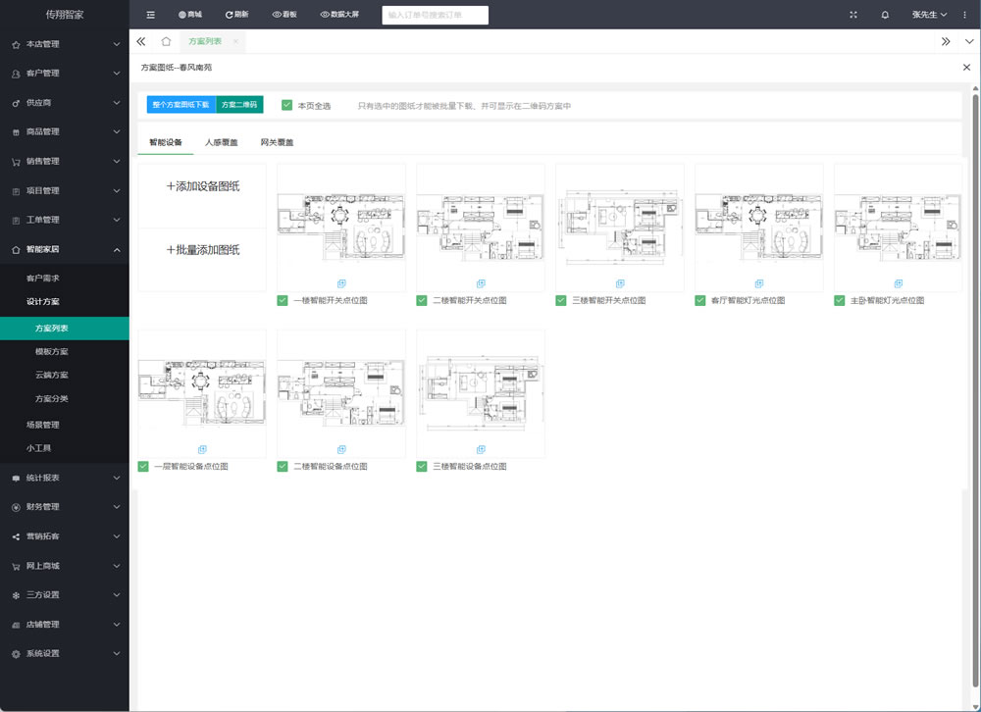Toggle the sidebar collapse hamburger icon
The width and height of the screenshot is (981, 712).
(x=150, y=15)
